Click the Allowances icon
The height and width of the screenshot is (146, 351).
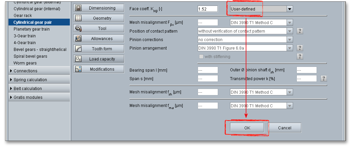pyautogui.click(x=78, y=39)
